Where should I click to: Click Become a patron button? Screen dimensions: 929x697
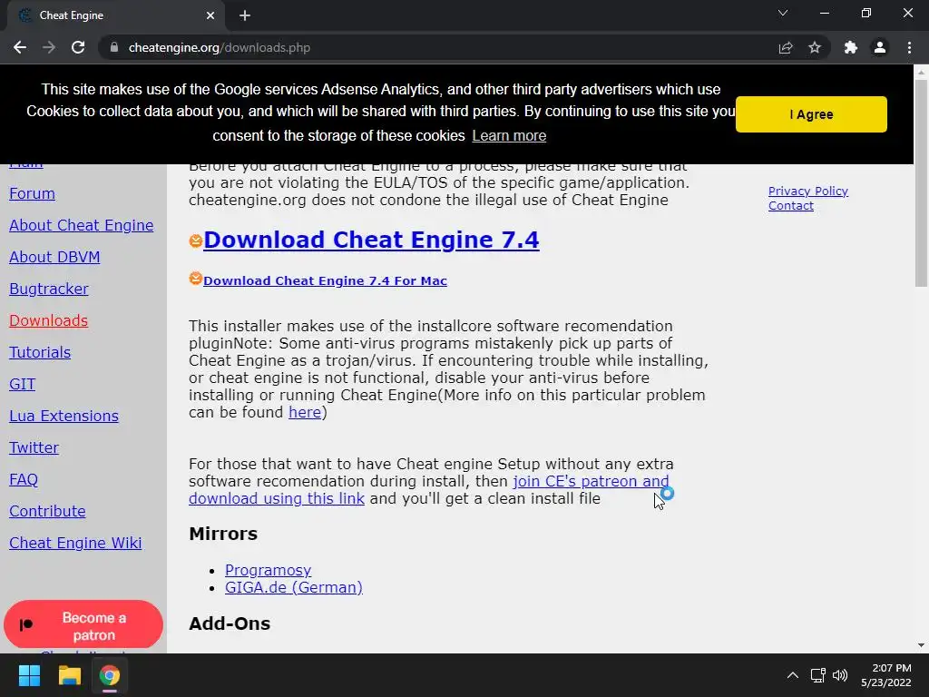[x=83, y=625]
